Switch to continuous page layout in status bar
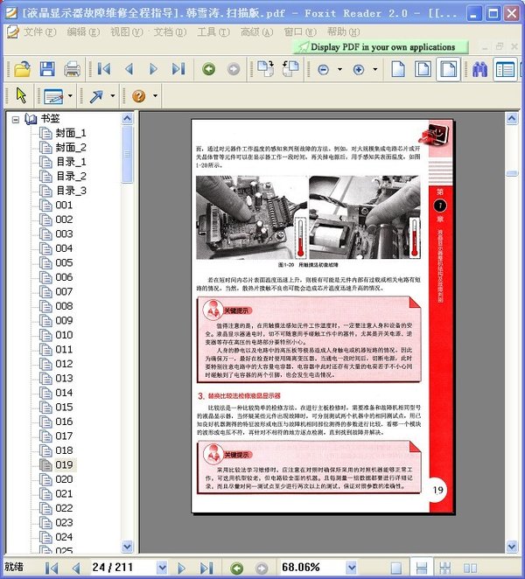Image resolution: width=525 pixels, height=579 pixels. coord(421,568)
